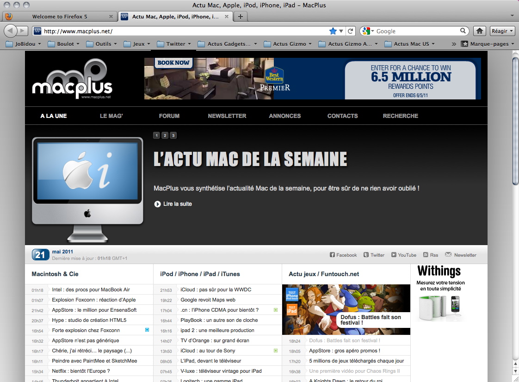Image resolution: width=519 pixels, height=382 pixels.
Task: Click the iMac illustration in the carousel
Action: coord(88,190)
